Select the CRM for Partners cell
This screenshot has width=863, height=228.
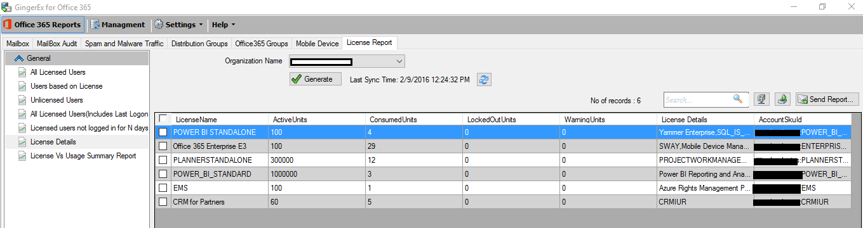tap(220, 202)
